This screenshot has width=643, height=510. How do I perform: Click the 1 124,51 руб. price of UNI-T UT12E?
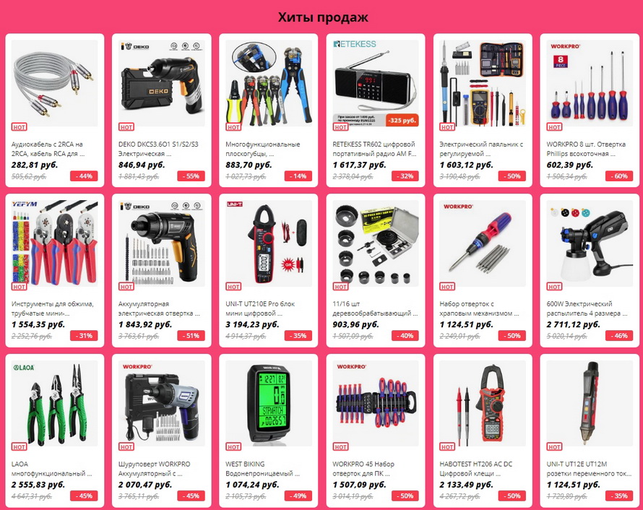coord(573,485)
